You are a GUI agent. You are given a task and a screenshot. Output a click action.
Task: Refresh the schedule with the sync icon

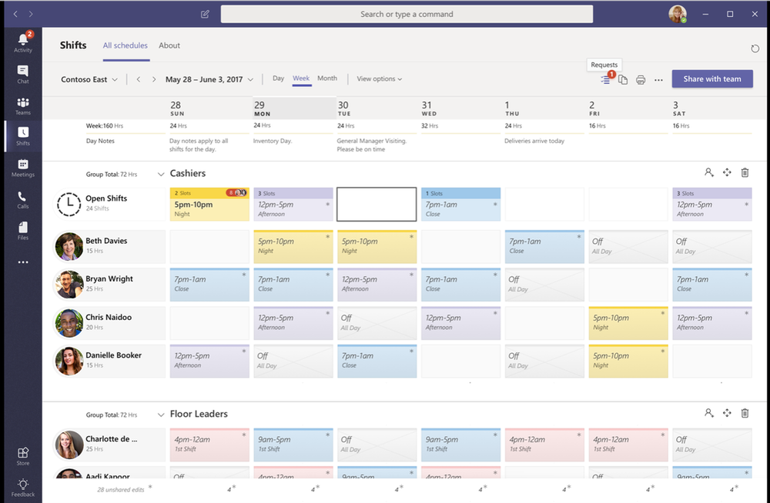(x=754, y=48)
